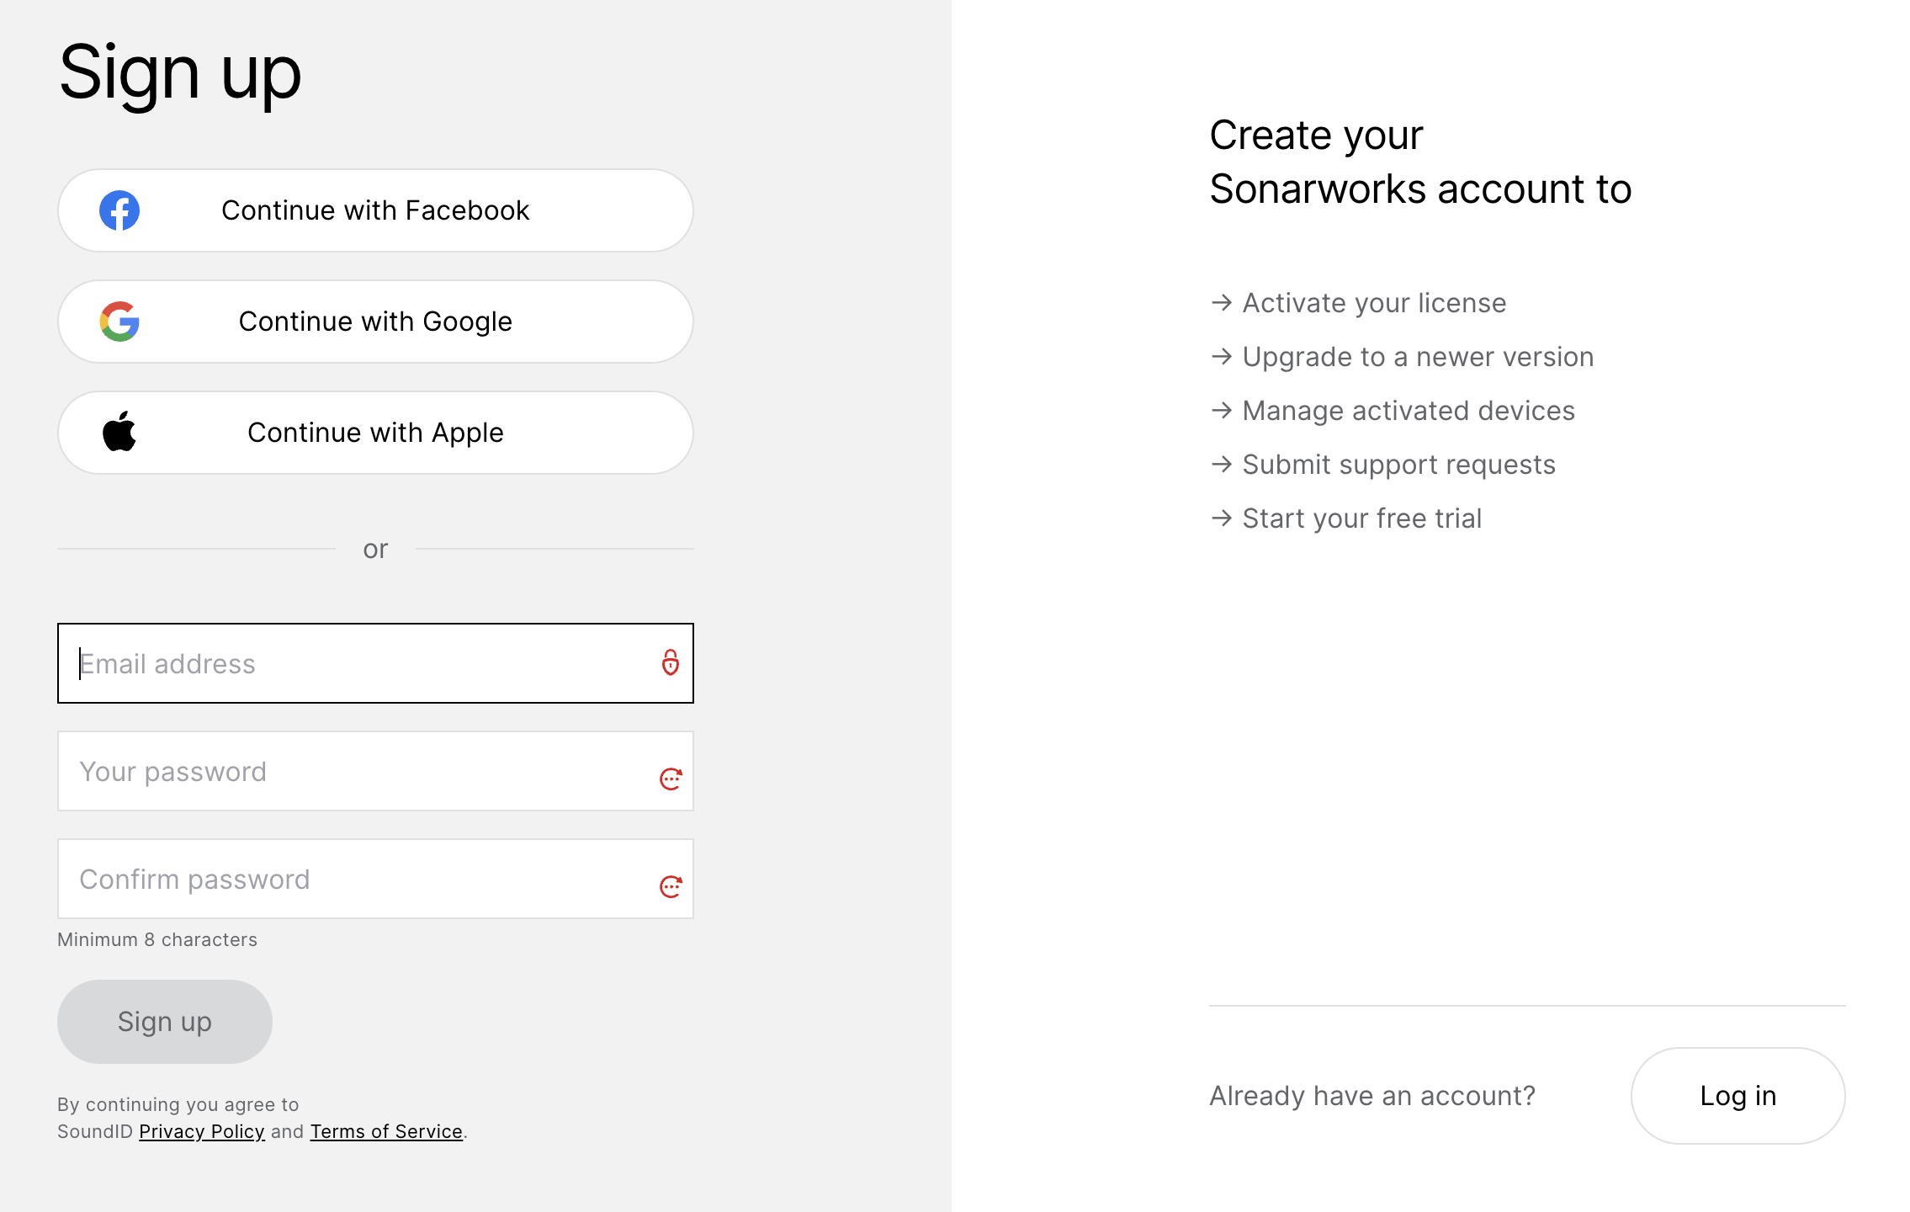Continue with Facebook sign up
Viewport: 1910px width, 1212px height.
375,210
